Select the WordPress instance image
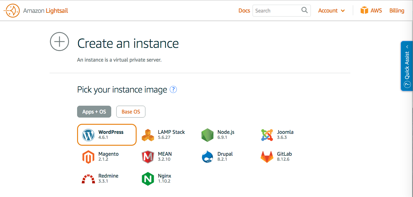Viewport: 413px width, 197px height. [107, 135]
